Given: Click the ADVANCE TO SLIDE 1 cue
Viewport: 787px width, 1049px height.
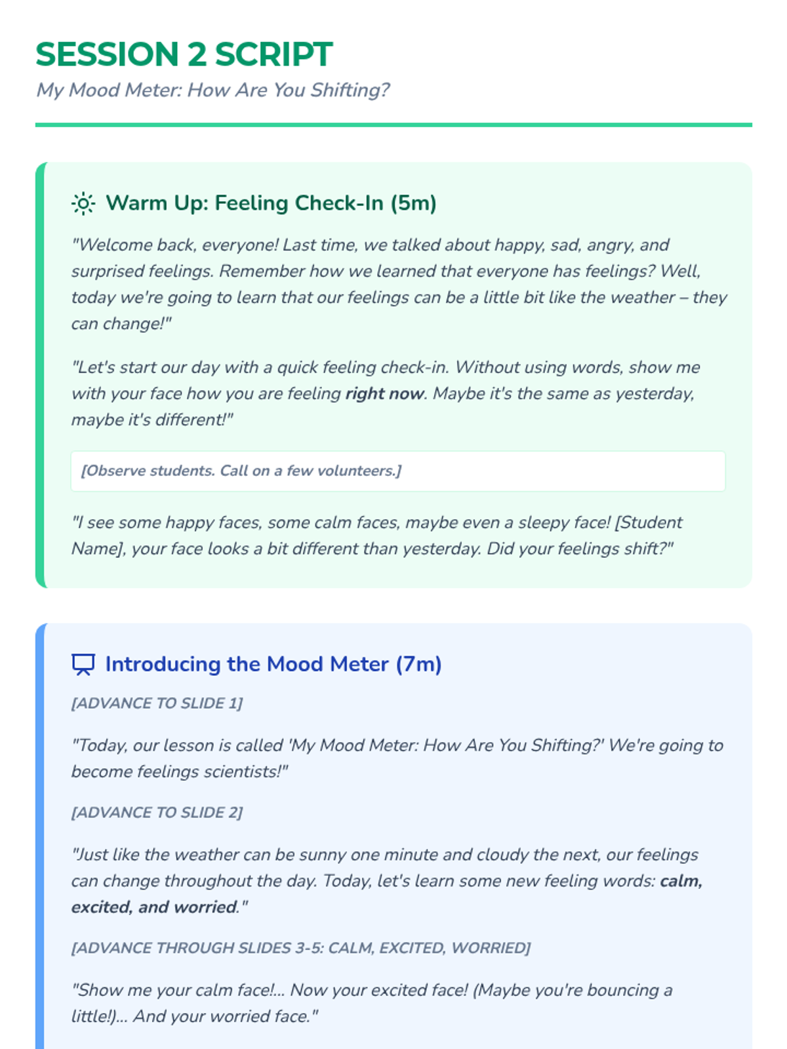Looking at the screenshot, I should (x=157, y=703).
